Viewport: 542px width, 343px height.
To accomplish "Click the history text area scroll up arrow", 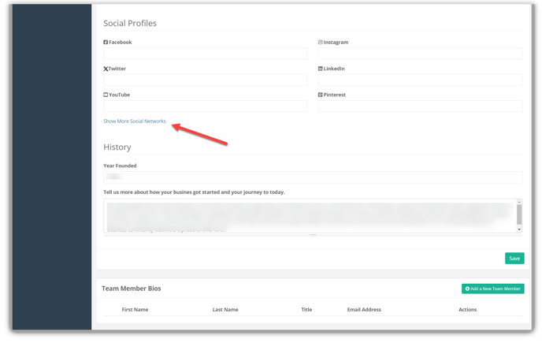I will pos(519,202).
